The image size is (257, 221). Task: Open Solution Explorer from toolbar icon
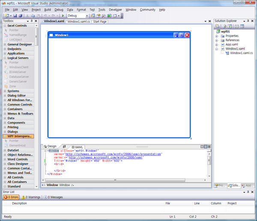pyautogui.click(x=93, y=16)
